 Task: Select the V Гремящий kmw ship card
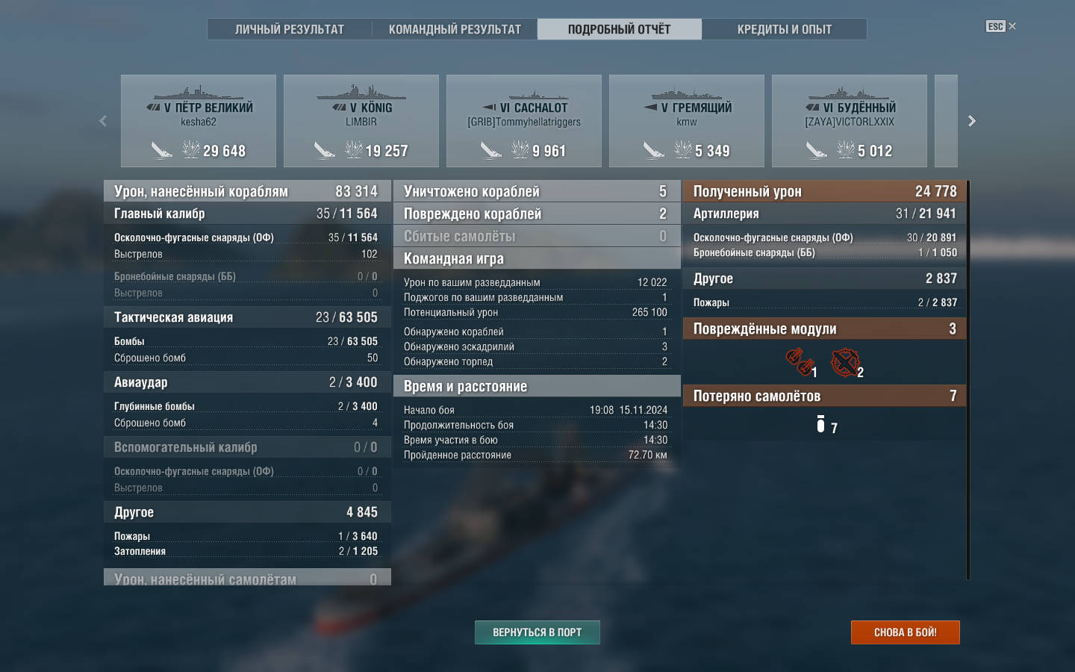coord(687,121)
